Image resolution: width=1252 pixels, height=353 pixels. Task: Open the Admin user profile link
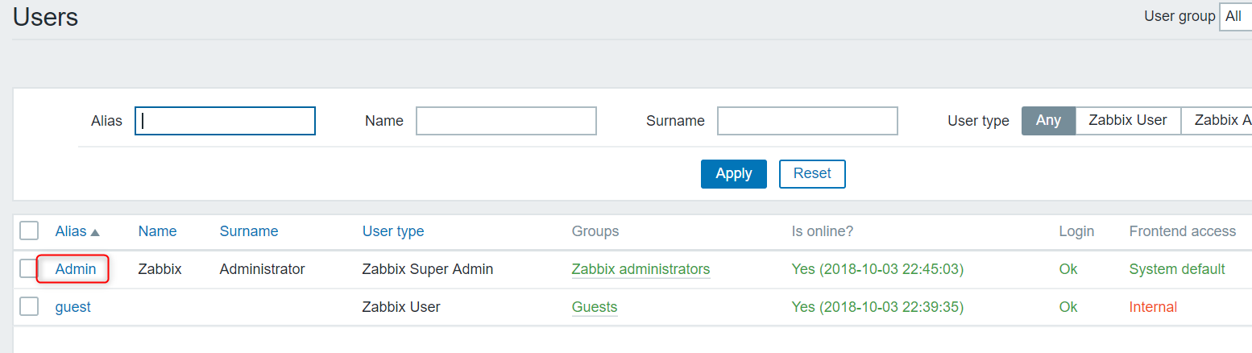pyautogui.click(x=76, y=269)
